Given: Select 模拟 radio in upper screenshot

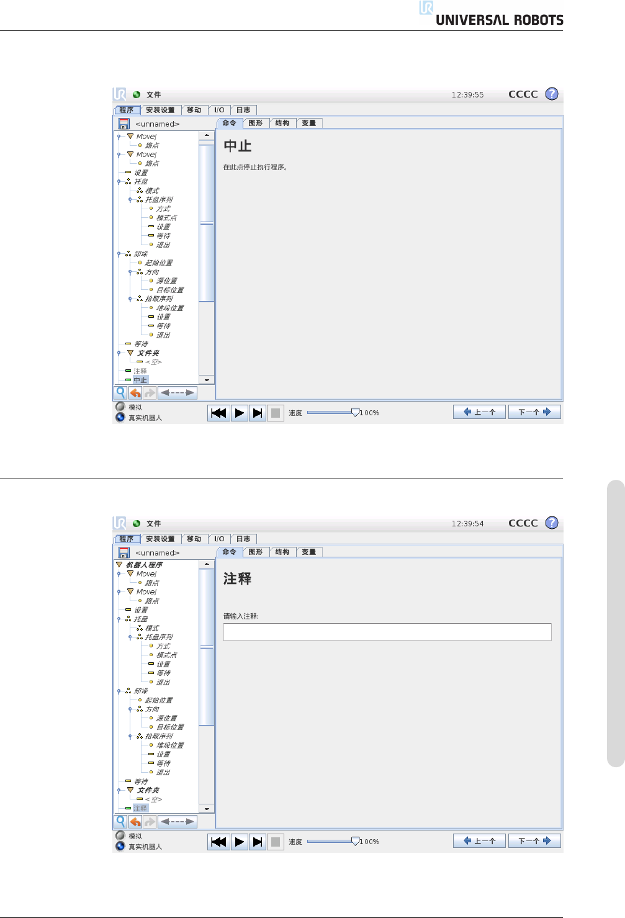Looking at the screenshot, I should click(x=120, y=407).
